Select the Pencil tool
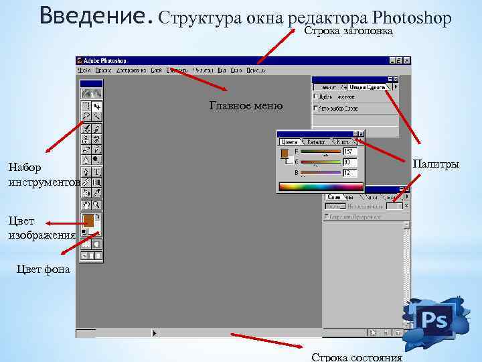 click(x=97, y=149)
